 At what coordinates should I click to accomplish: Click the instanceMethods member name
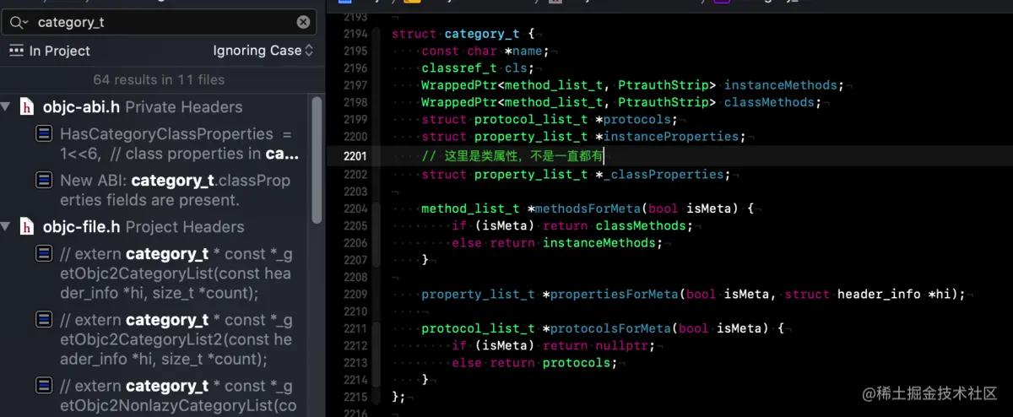pyautogui.click(x=781, y=85)
